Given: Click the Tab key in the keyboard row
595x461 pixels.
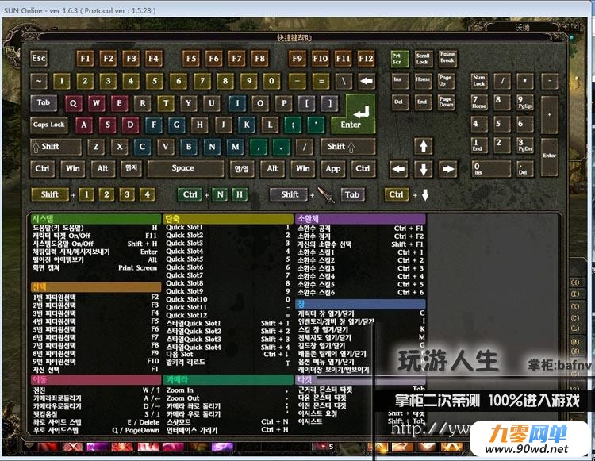Looking at the screenshot, I should pyautogui.click(x=44, y=102).
